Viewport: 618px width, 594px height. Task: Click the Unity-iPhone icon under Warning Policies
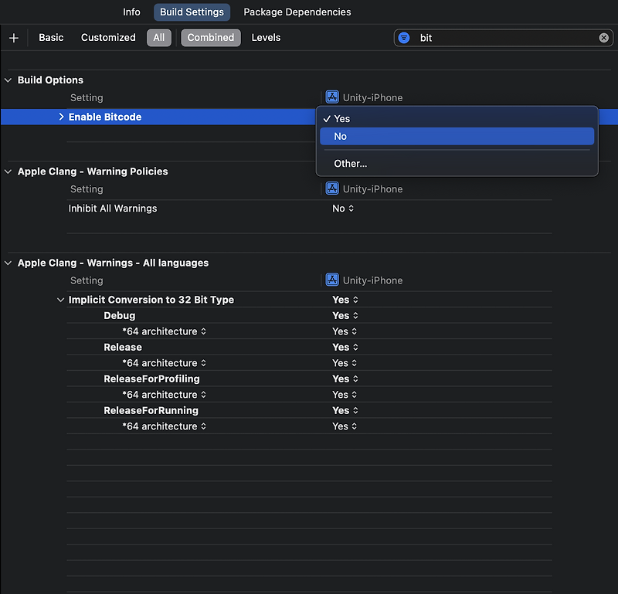pyautogui.click(x=332, y=188)
